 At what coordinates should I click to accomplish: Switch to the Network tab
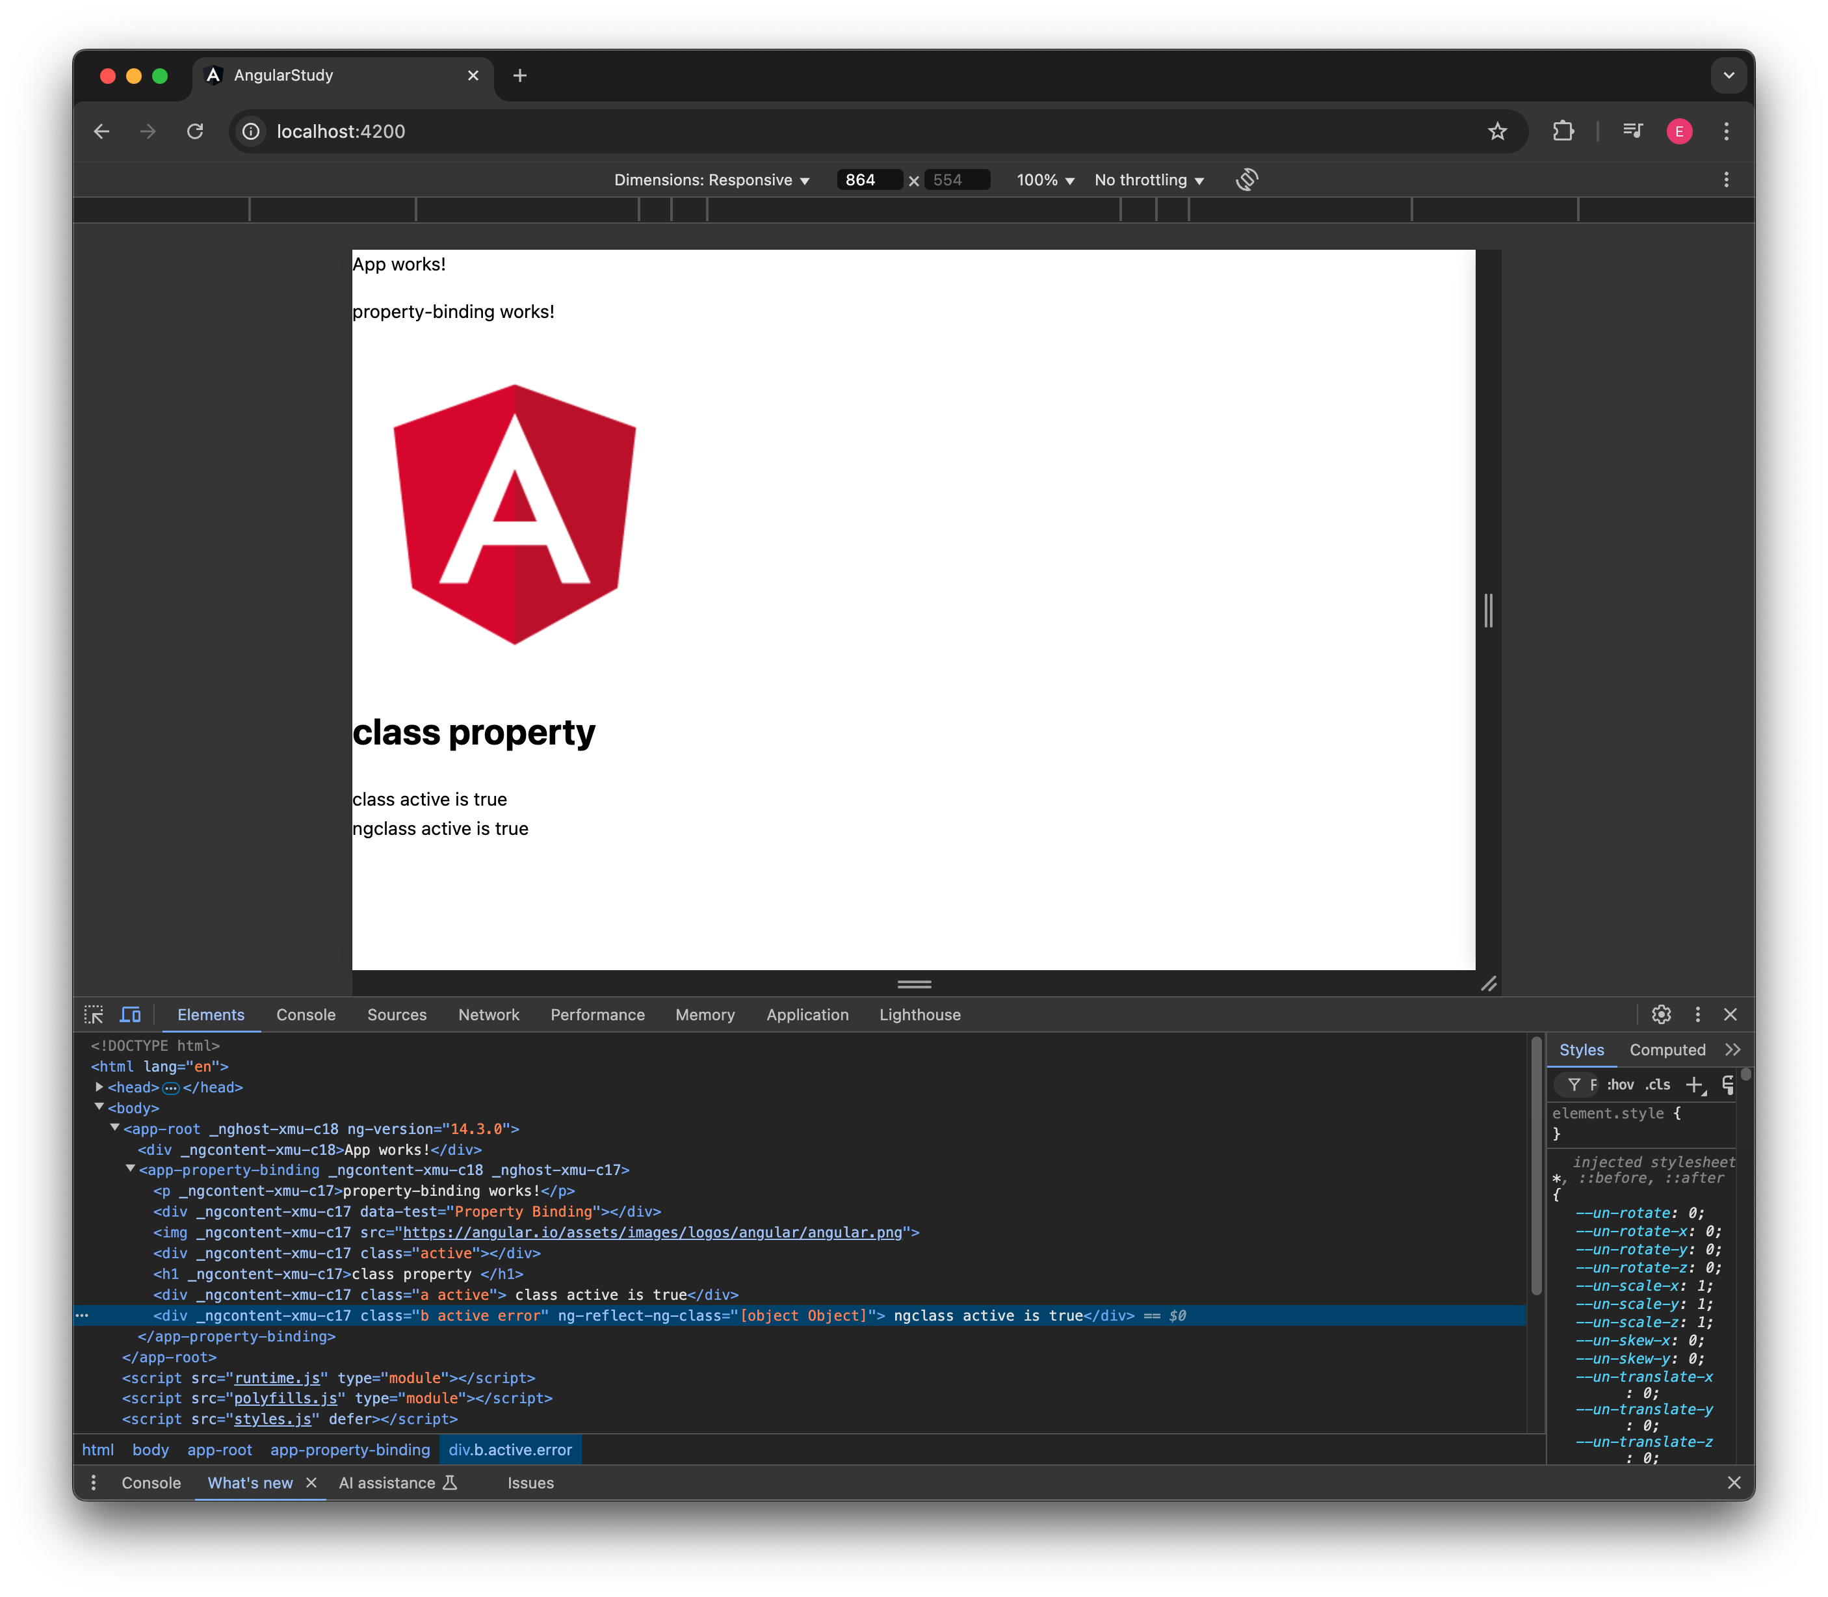(488, 1014)
